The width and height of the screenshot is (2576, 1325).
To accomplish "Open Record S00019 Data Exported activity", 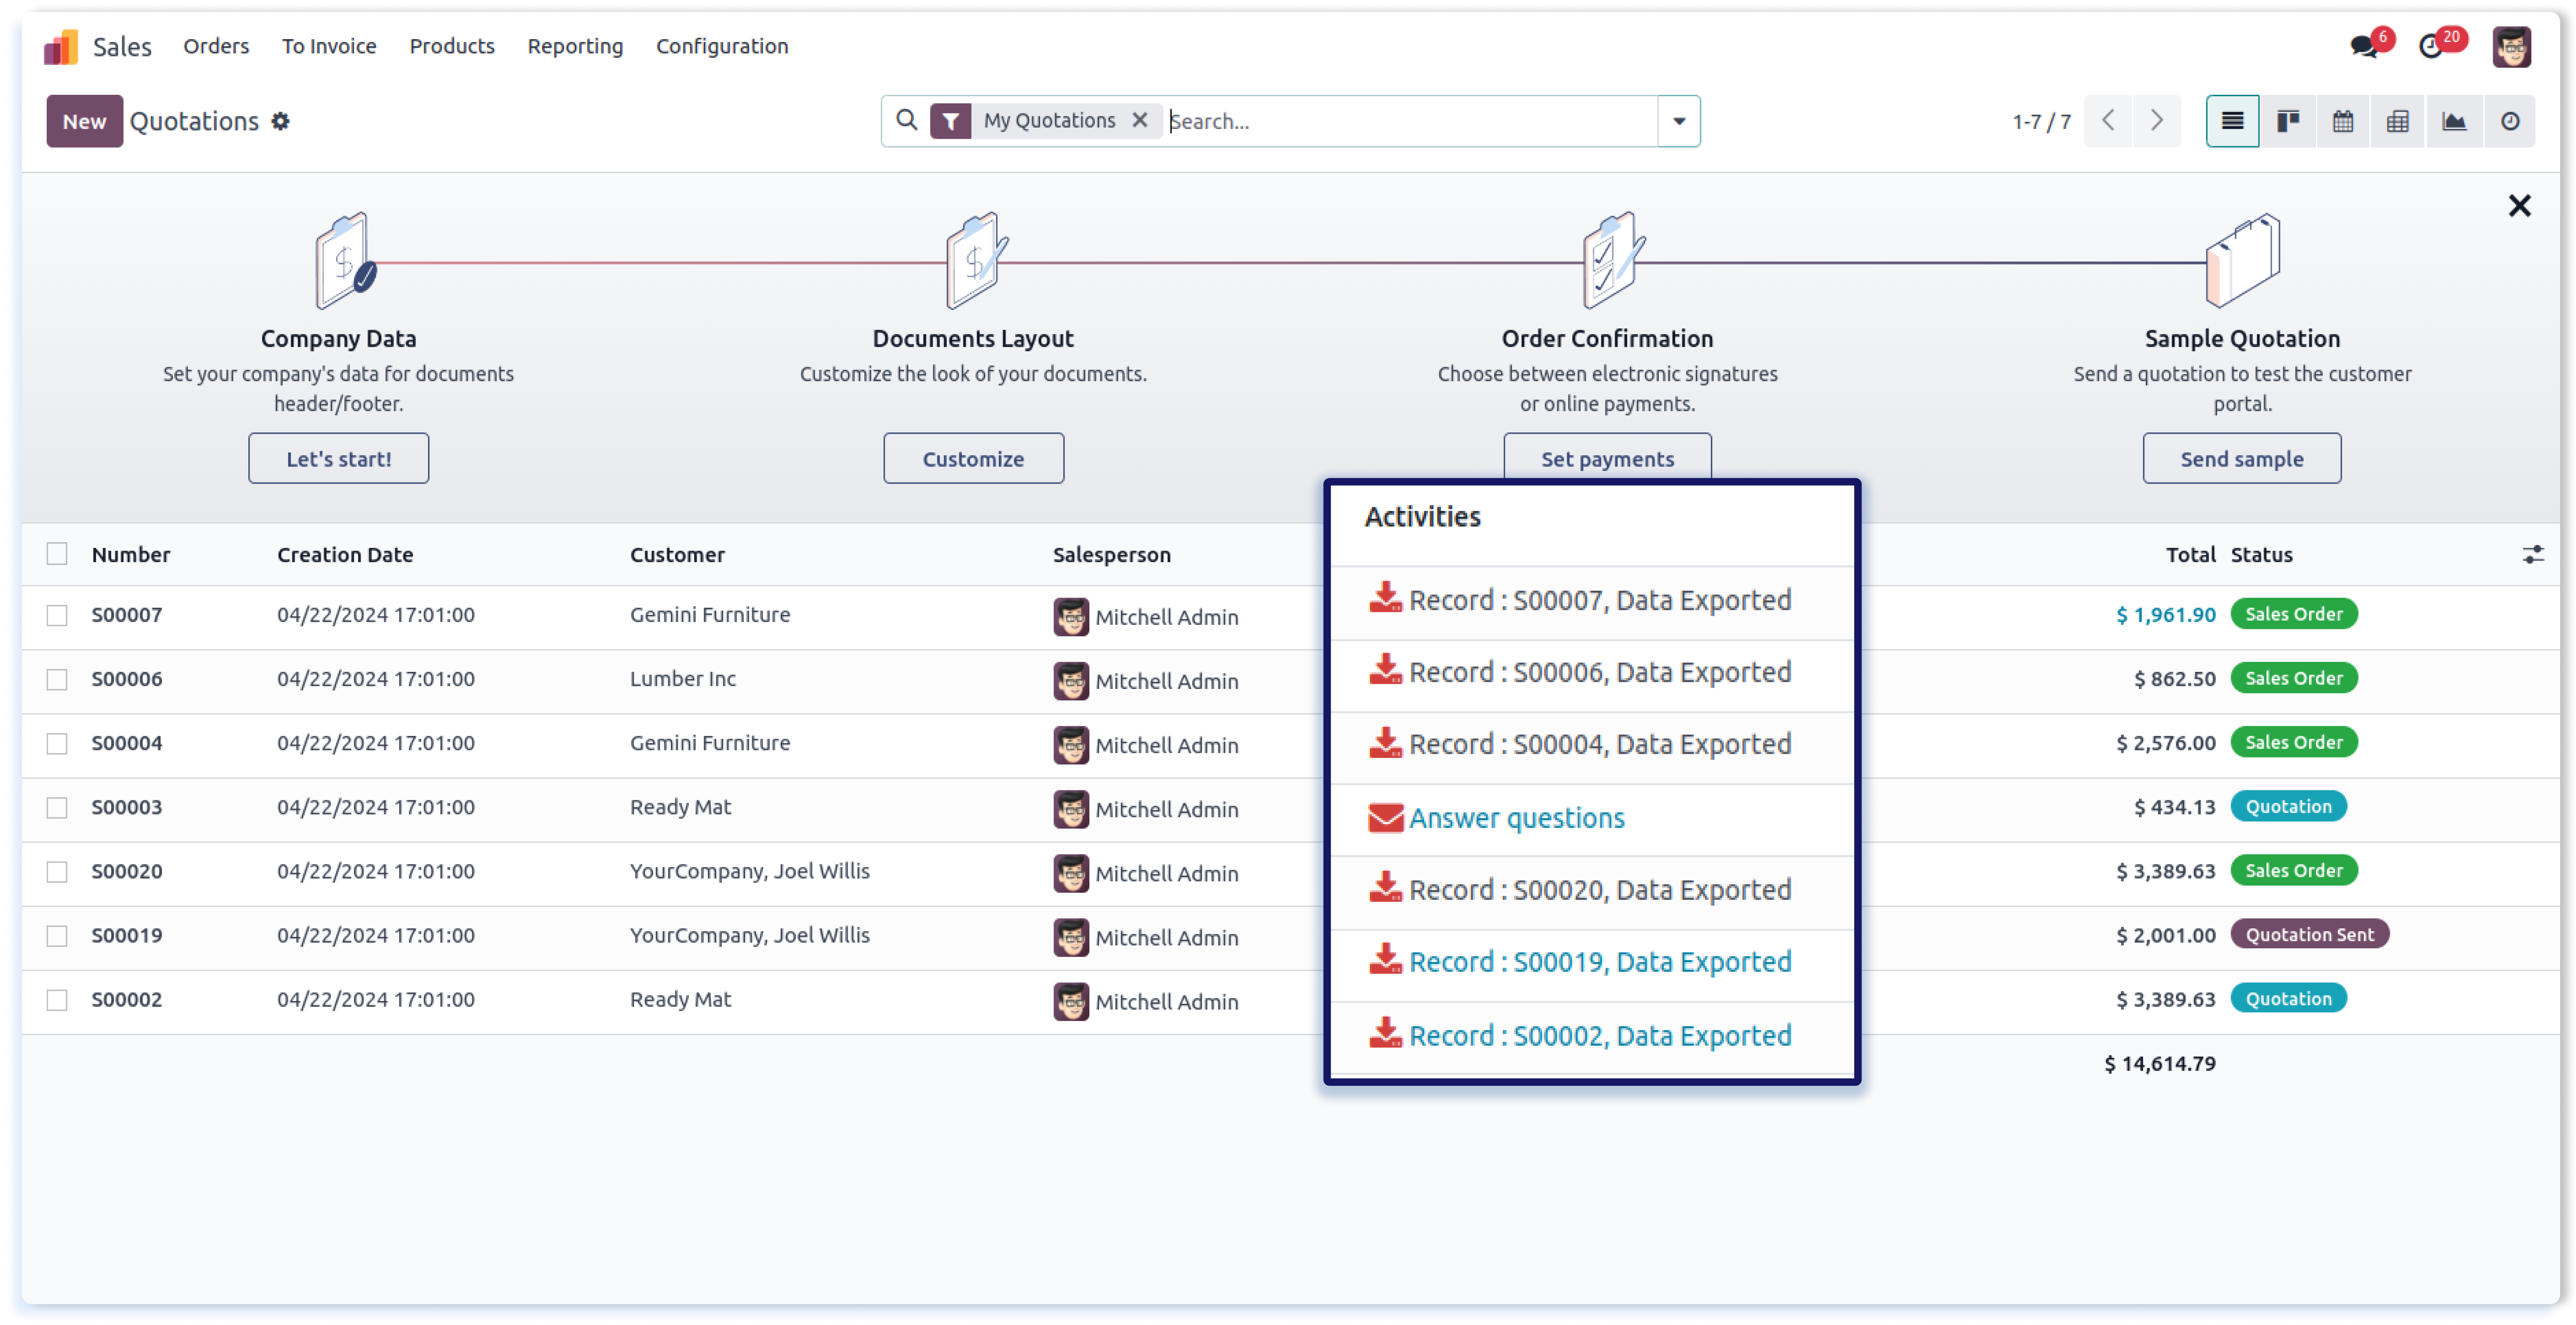I will [1600, 962].
